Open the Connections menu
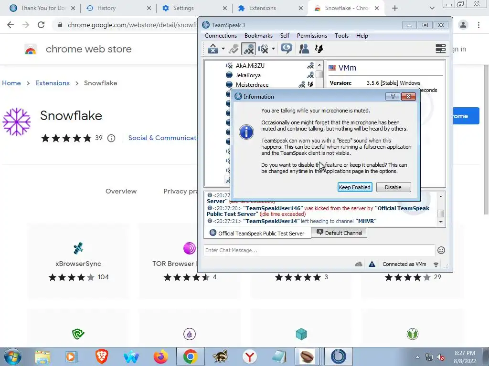This screenshot has width=489, height=366. (221, 35)
